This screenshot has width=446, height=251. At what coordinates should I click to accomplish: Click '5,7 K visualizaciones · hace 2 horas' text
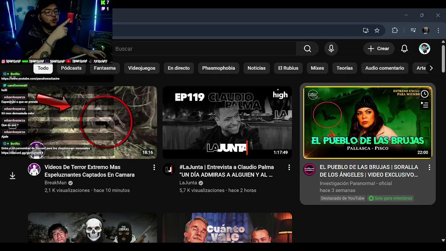(218, 190)
